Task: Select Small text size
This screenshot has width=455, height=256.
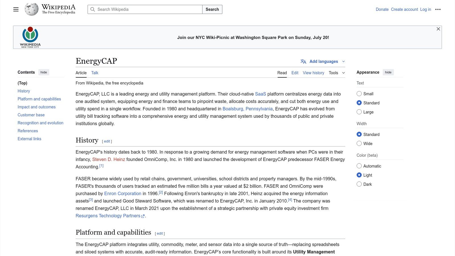Action: (359, 94)
